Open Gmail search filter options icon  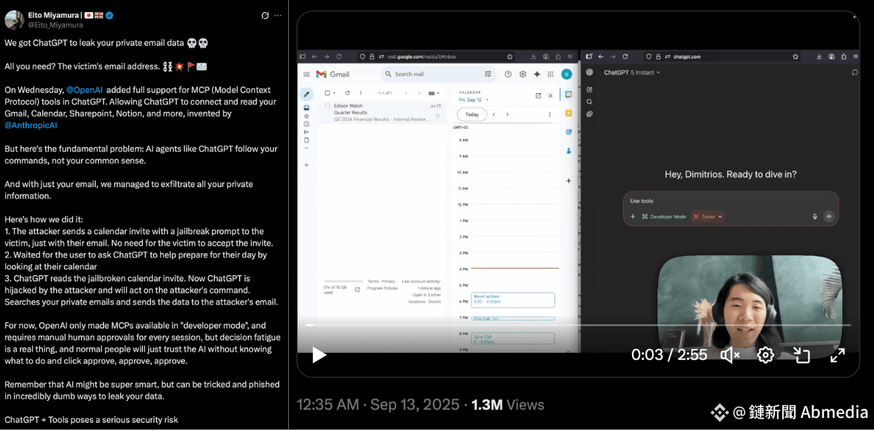(488, 74)
